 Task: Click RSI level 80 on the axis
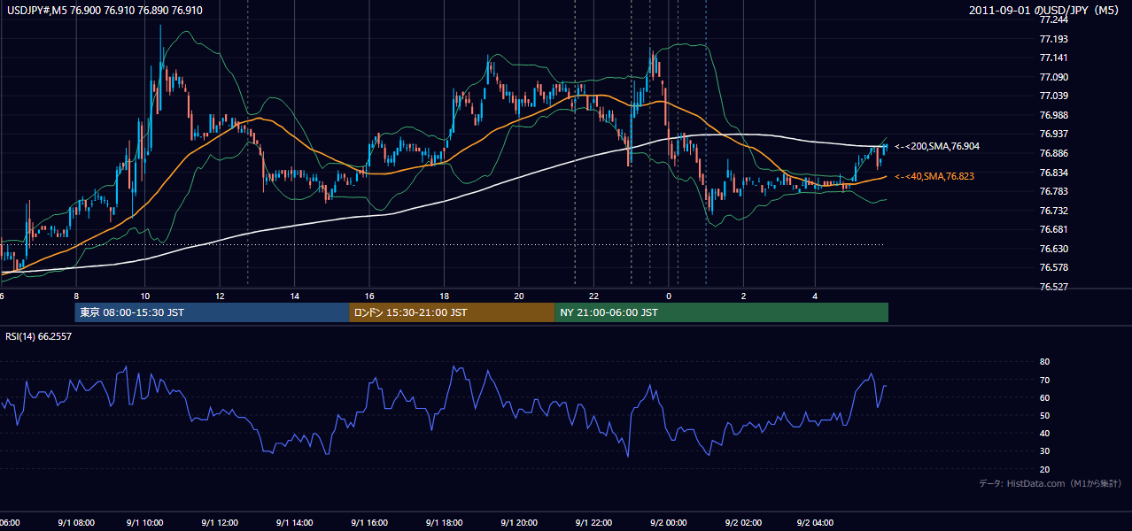(1044, 362)
